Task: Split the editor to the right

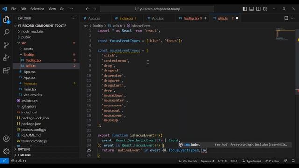Action: coord(286,18)
